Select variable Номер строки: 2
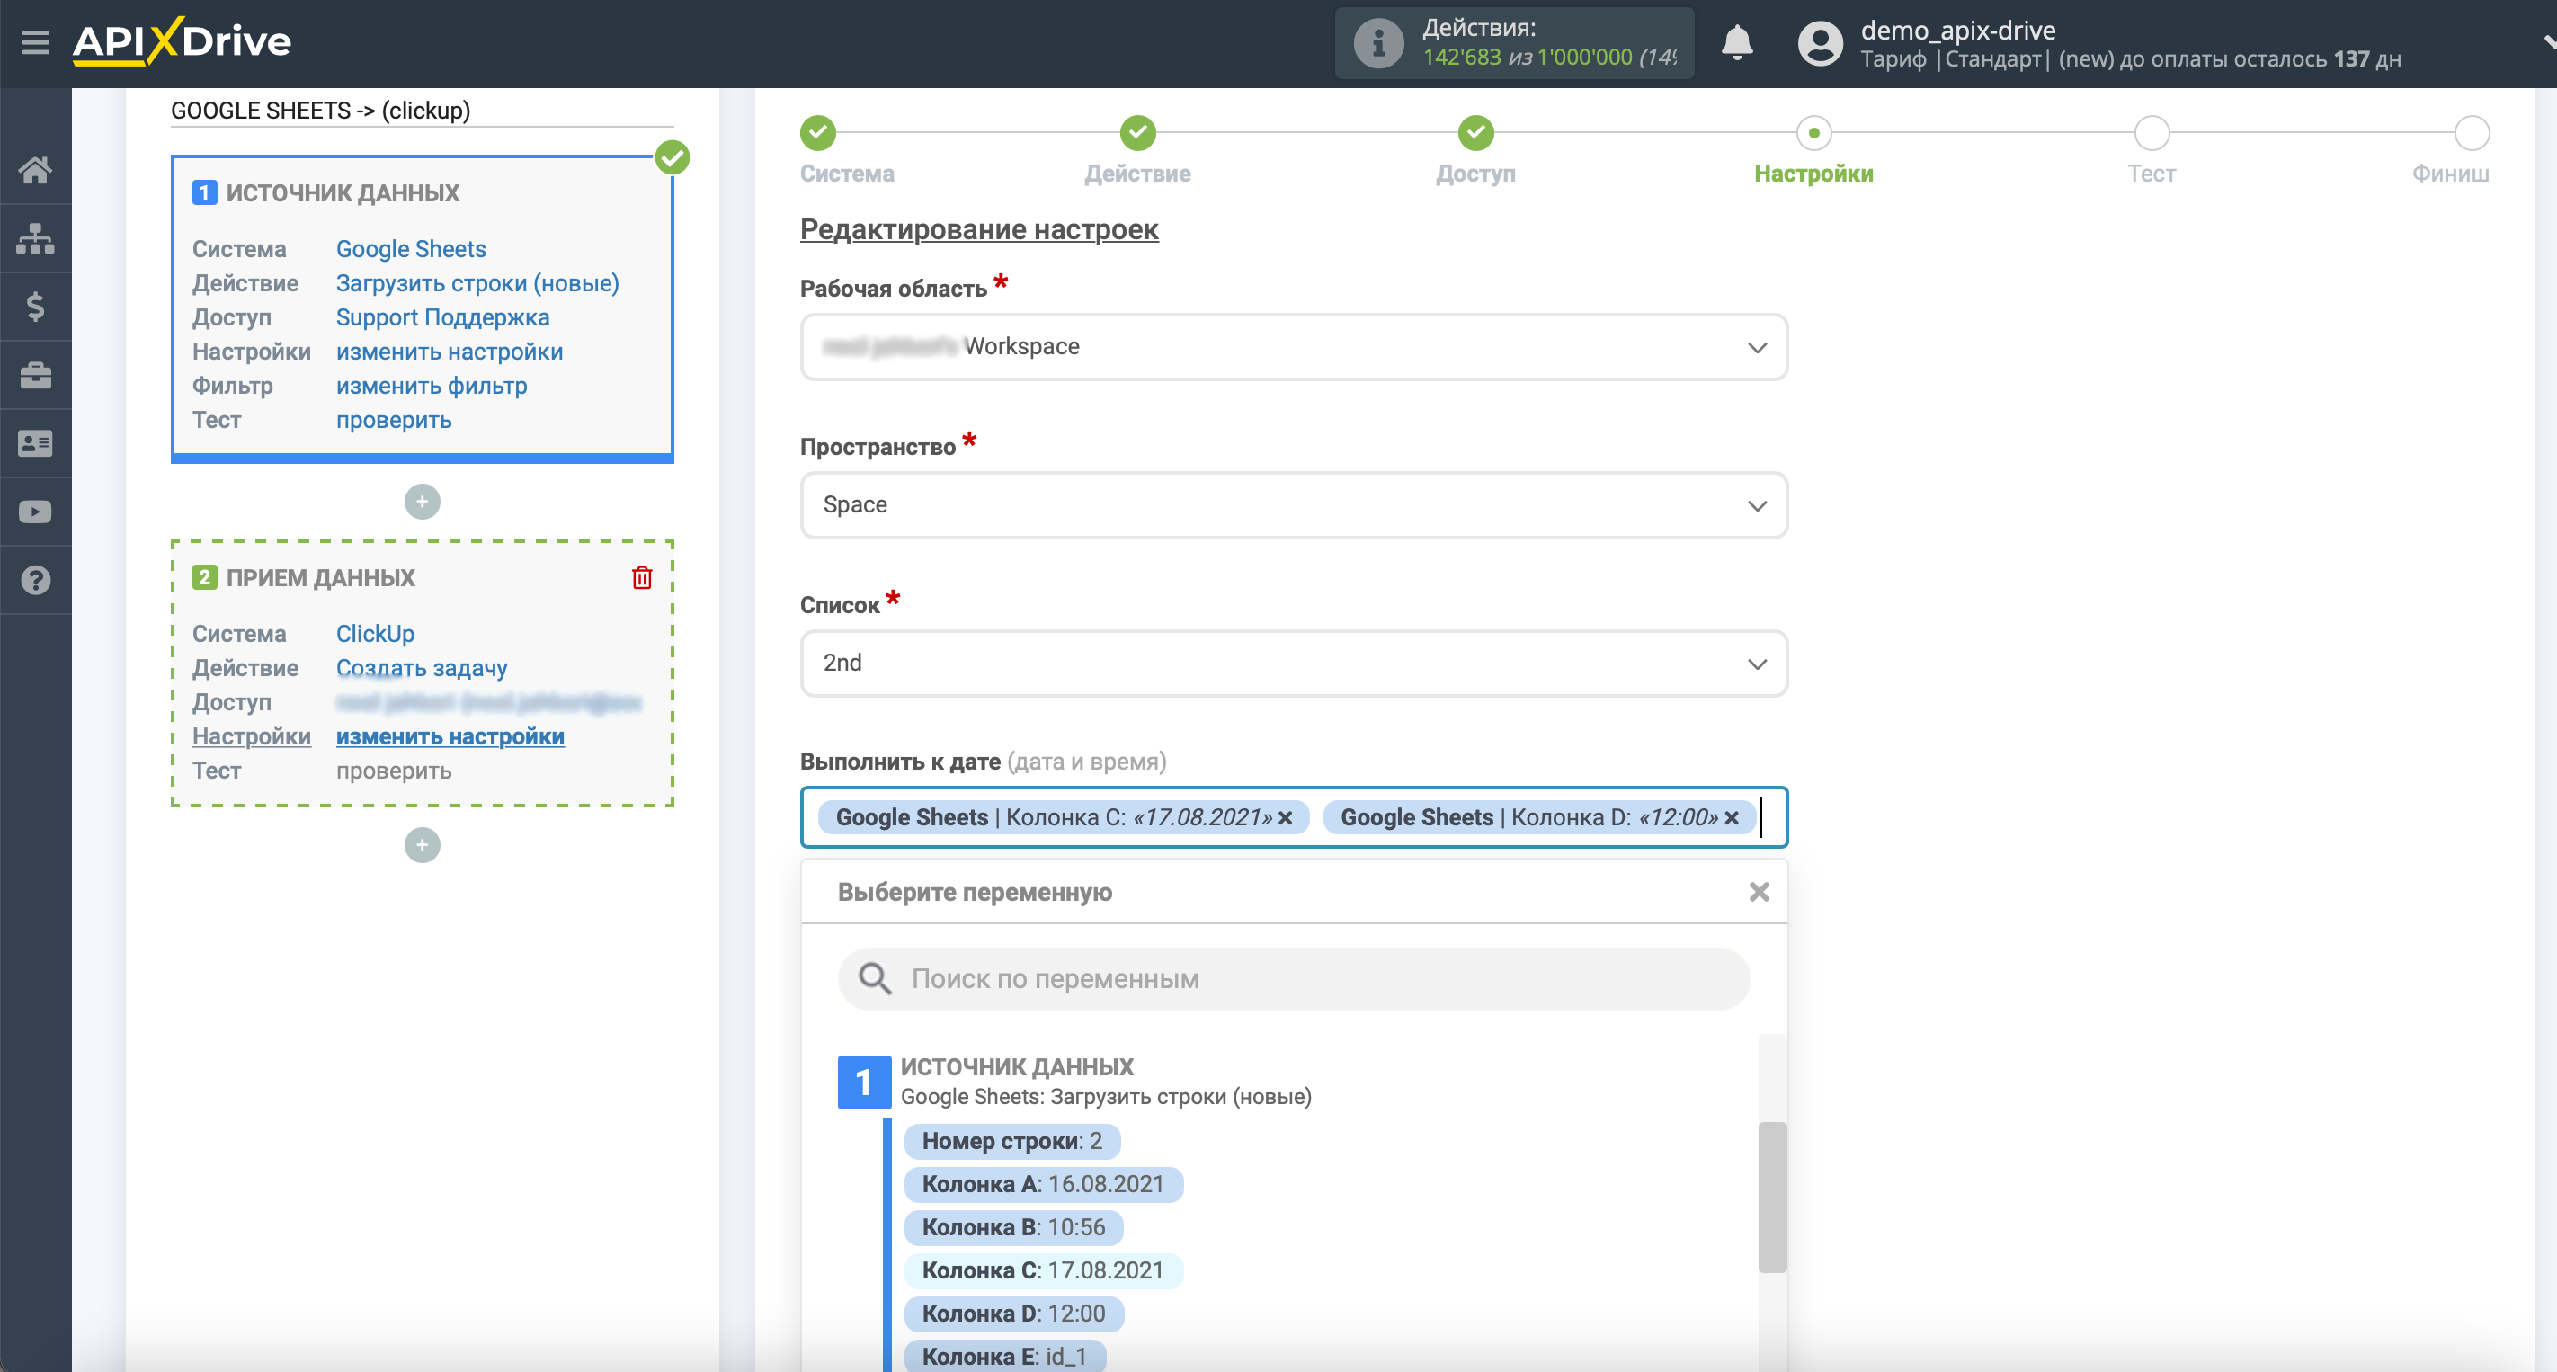The image size is (2557, 1372). pyautogui.click(x=1011, y=1141)
